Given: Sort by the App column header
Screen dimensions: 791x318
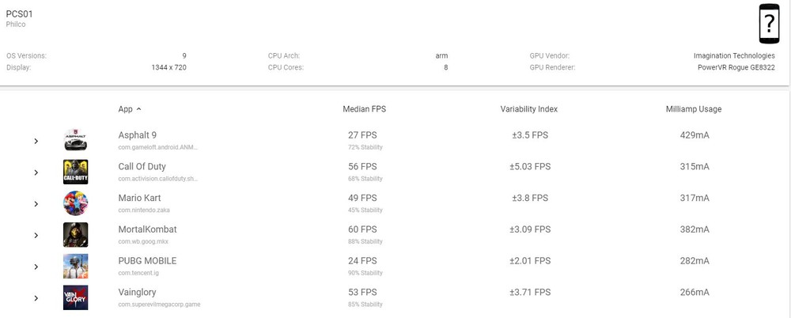Looking at the screenshot, I should pos(125,109).
